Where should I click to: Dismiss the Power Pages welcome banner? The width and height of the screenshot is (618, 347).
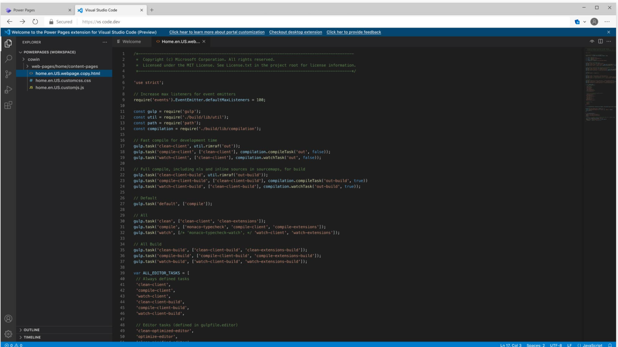click(x=609, y=32)
